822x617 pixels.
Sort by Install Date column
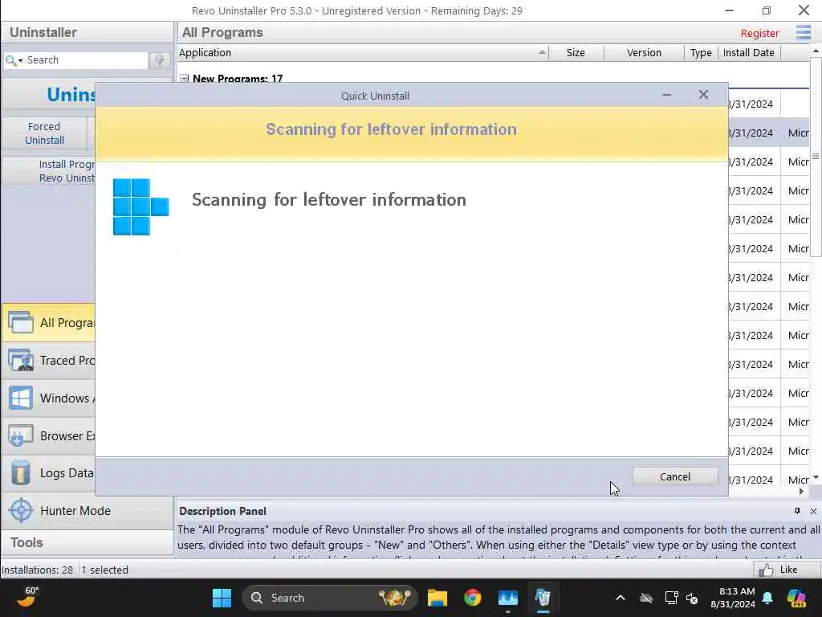tap(749, 52)
